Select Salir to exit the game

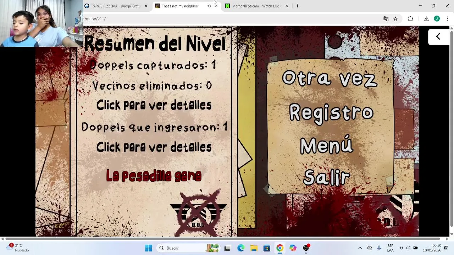tap(327, 177)
